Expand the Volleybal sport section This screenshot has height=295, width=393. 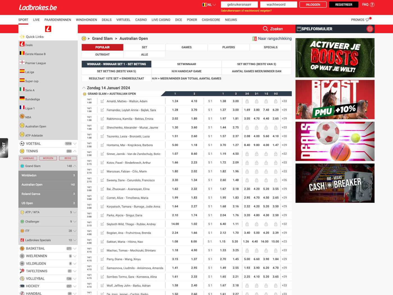[x=75, y=279]
